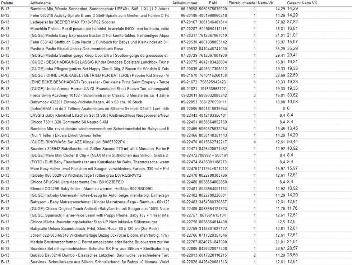Click the LÄSSIG Baby Kleinkind Lätzchen Set cell
Image resolution: width=352 pixels, height=265 pixels.
[x=100, y=115]
